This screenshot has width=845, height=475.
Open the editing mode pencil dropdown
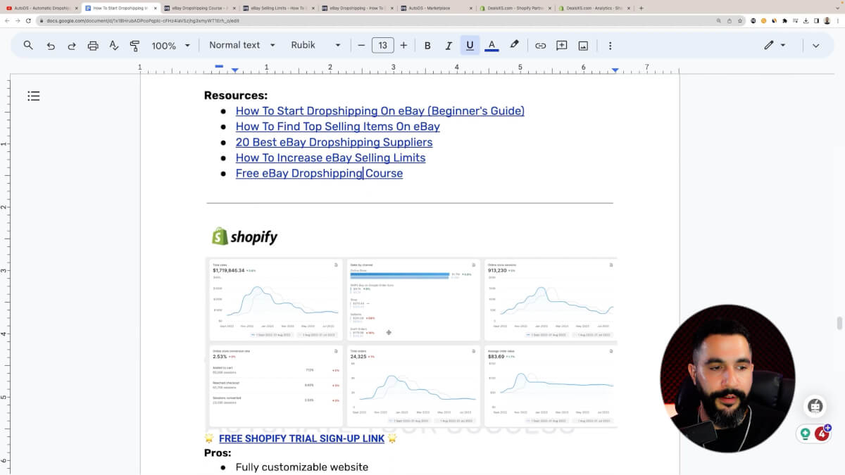775,45
